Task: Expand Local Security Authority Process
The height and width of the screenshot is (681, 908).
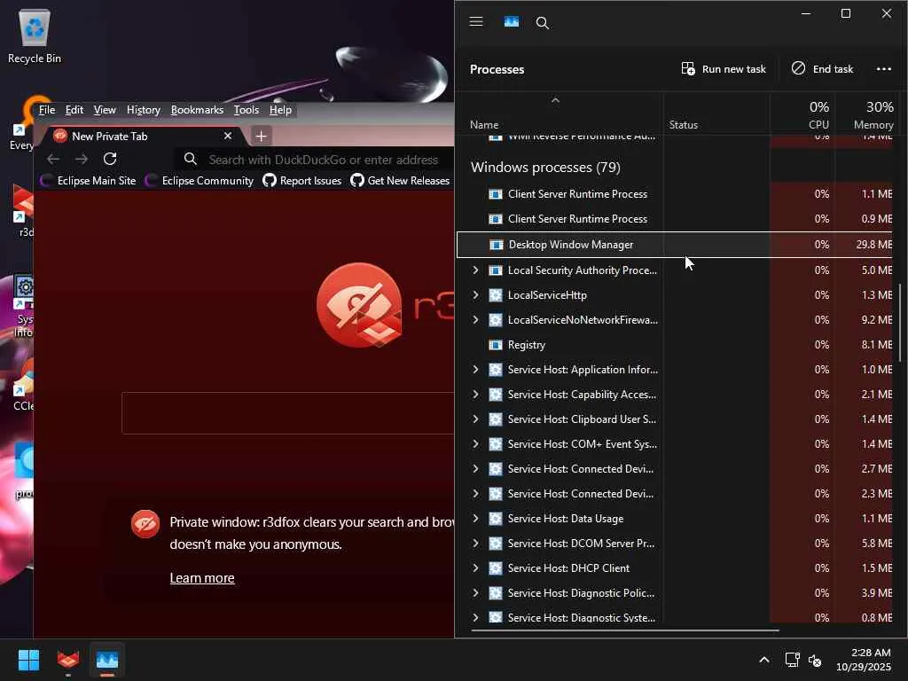Action: click(475, 270)
